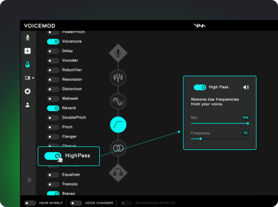The height and width of the screenshot is (207, 278).
Task: Select Equalizer in the effects list
Action: [71, 175]
